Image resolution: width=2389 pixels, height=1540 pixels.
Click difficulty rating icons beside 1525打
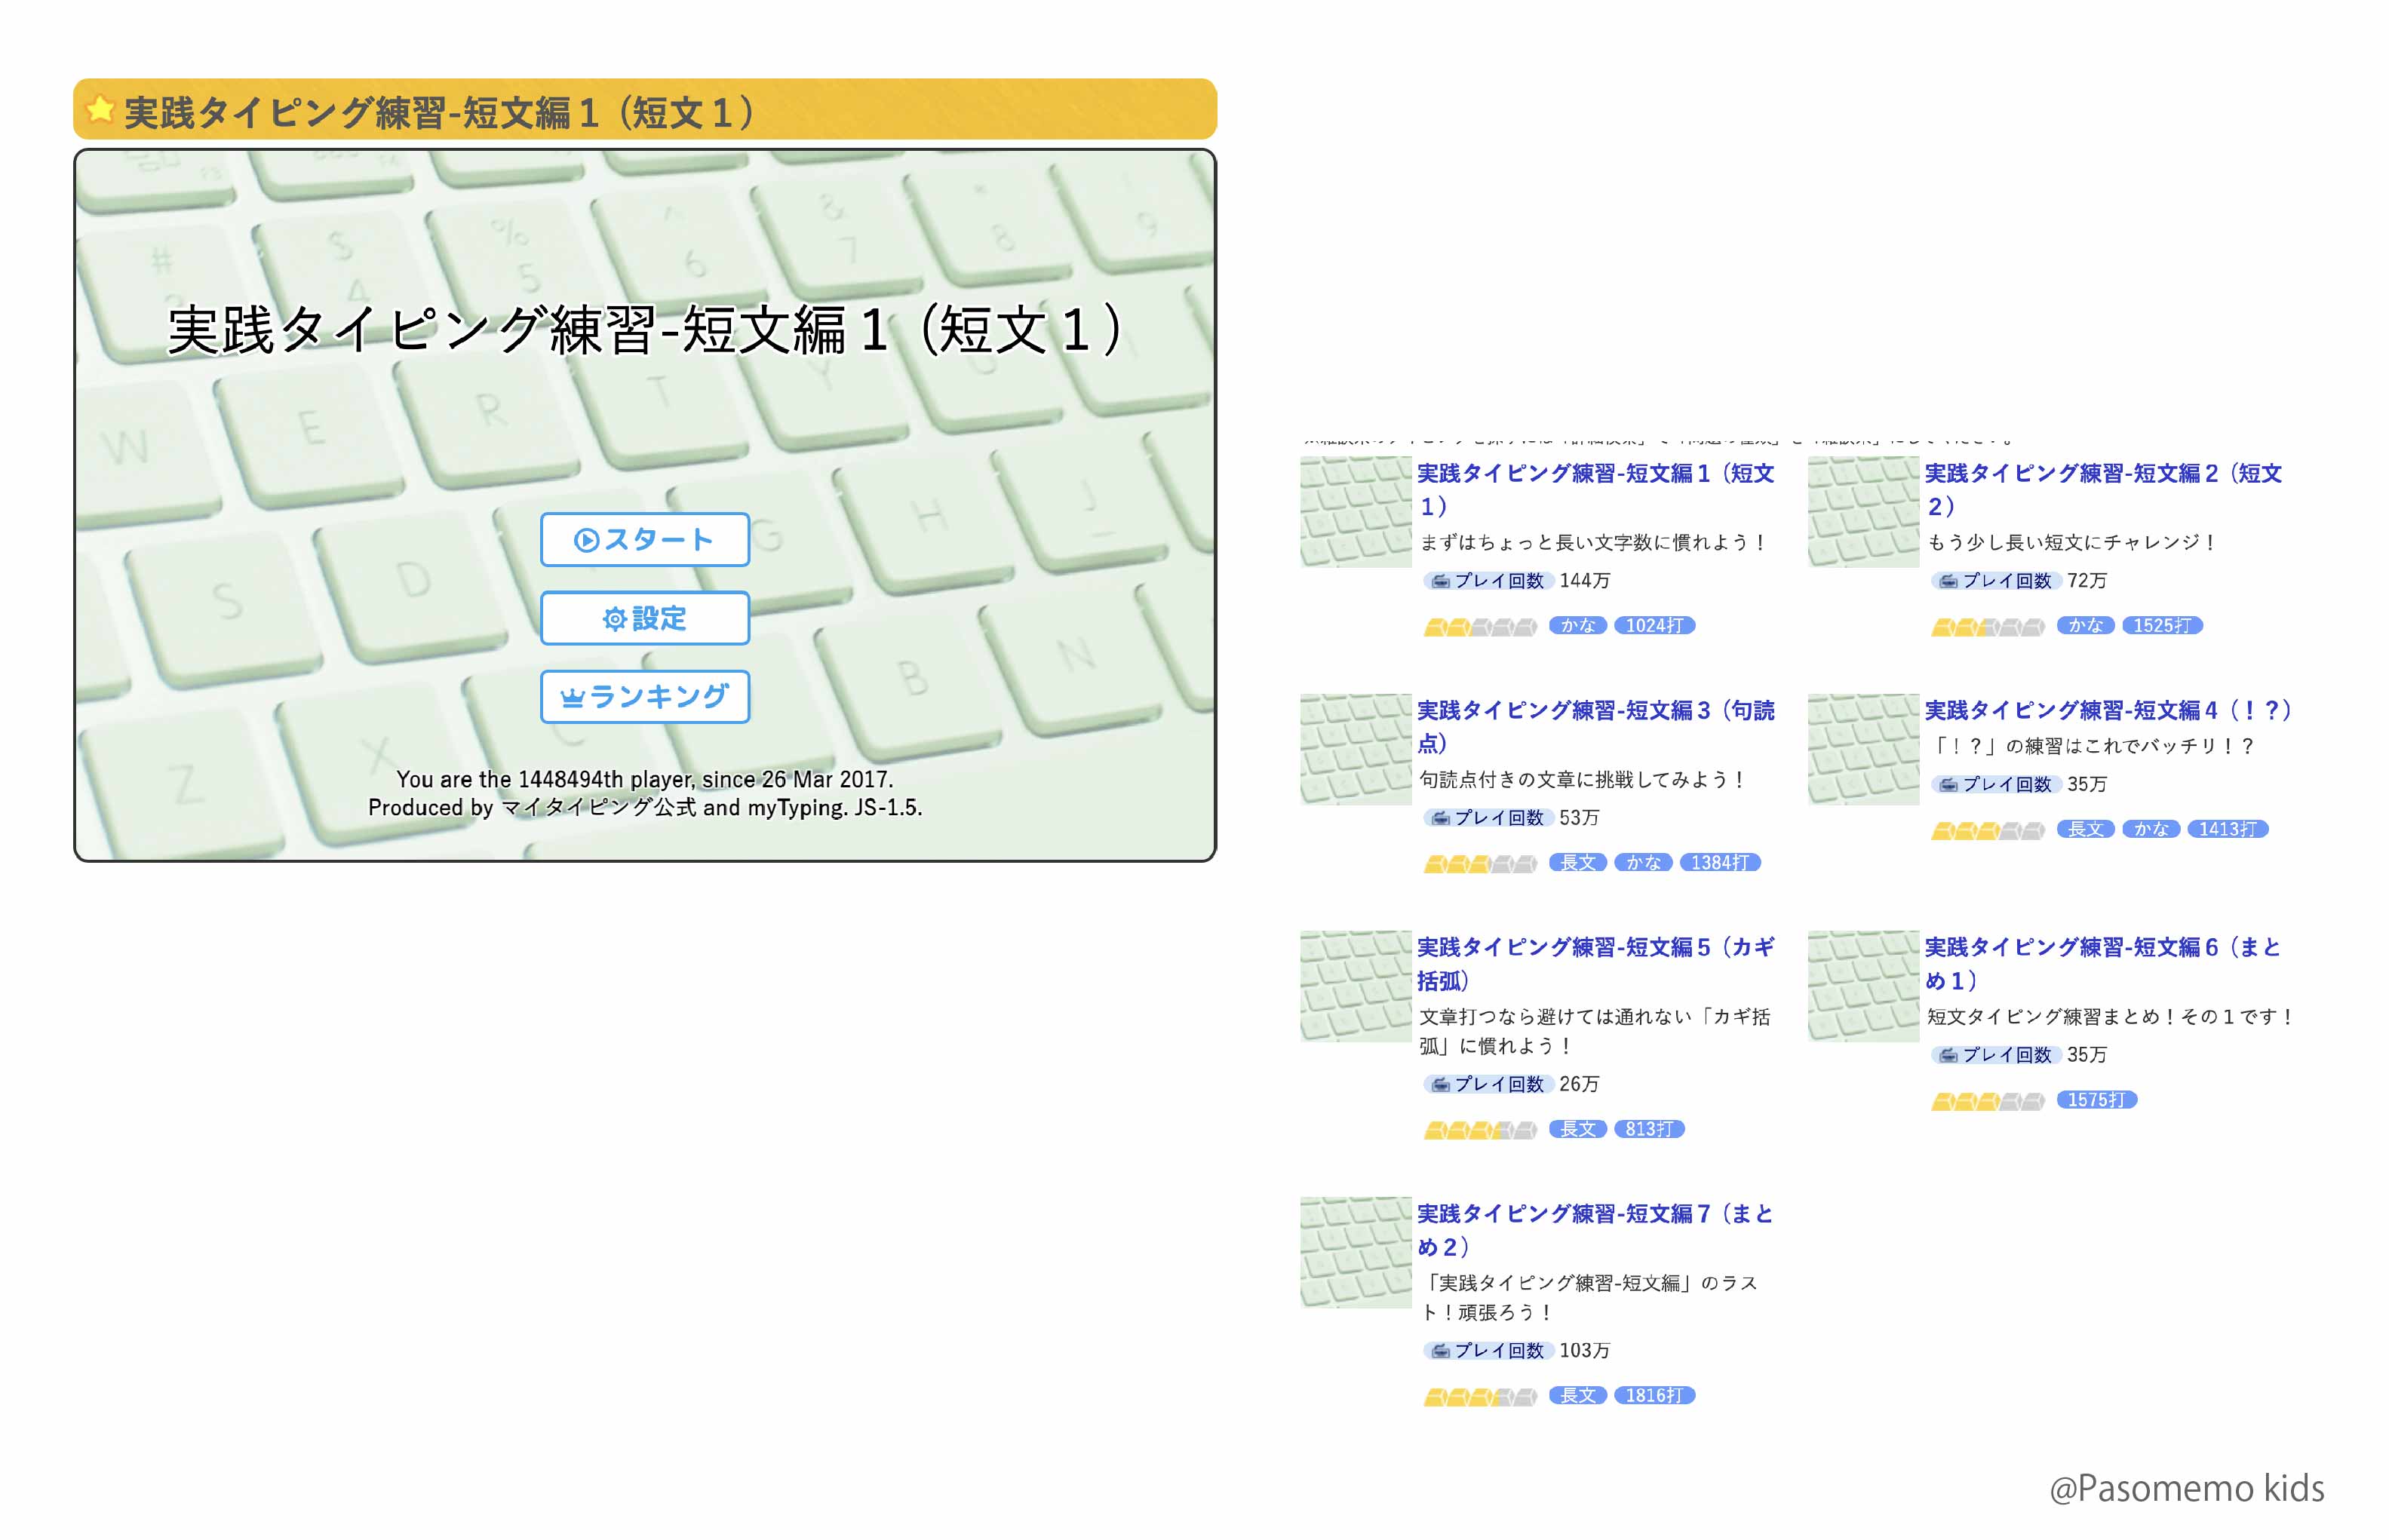[1988, 627]
